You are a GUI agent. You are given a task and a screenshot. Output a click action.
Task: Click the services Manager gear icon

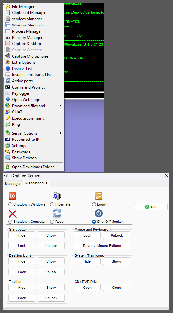[8, 19]
